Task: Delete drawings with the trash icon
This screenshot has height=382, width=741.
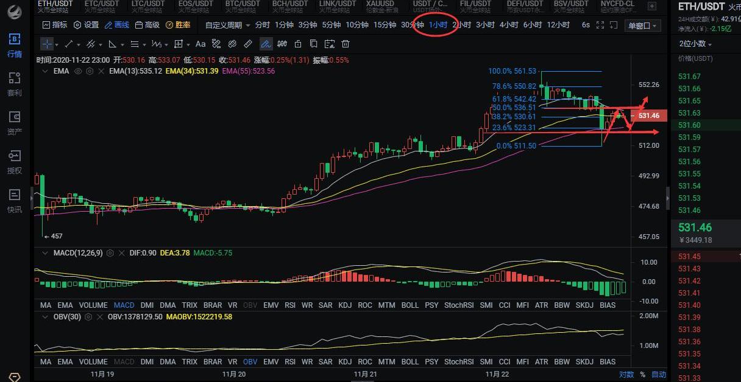Action: coord(346,44)
